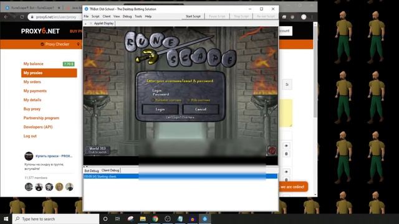Open the Windows Start button
399x224 pixels.
(x=6, y=218)
